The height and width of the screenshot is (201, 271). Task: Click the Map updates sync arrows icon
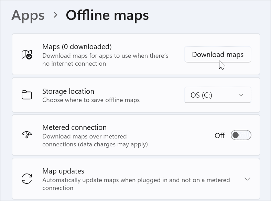[x=27, y=179]
